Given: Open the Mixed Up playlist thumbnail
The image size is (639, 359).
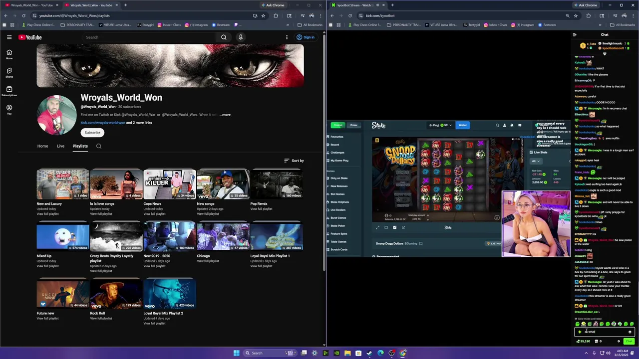Looking at the screenshot, I should point(63,236).
